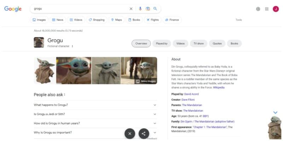This screenshot has height=141, width=283.
Task: Open The Mandalorian link beside TV show
Action: tap(193, 111)
